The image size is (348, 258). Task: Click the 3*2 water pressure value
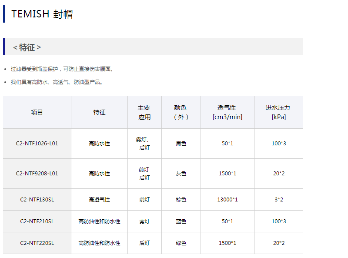[278, 199]
